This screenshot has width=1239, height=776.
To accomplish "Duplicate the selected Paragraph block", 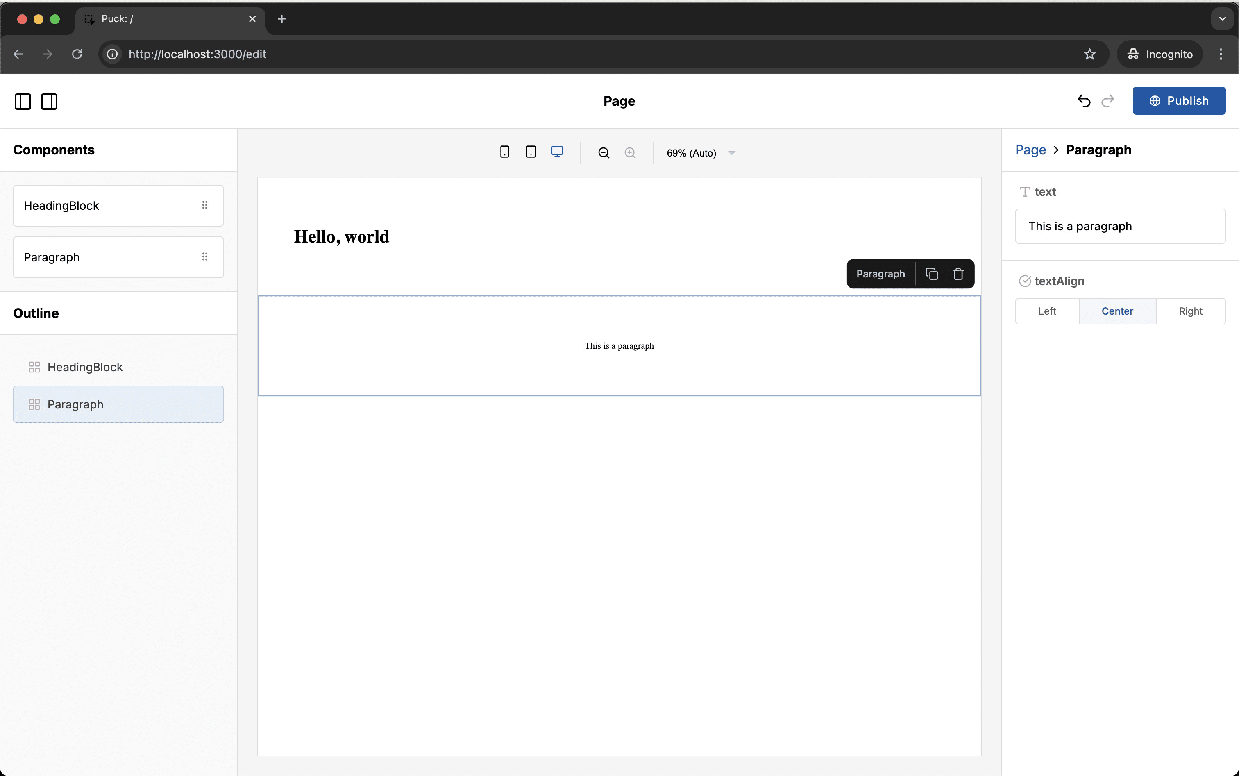I will pos(932,274).
